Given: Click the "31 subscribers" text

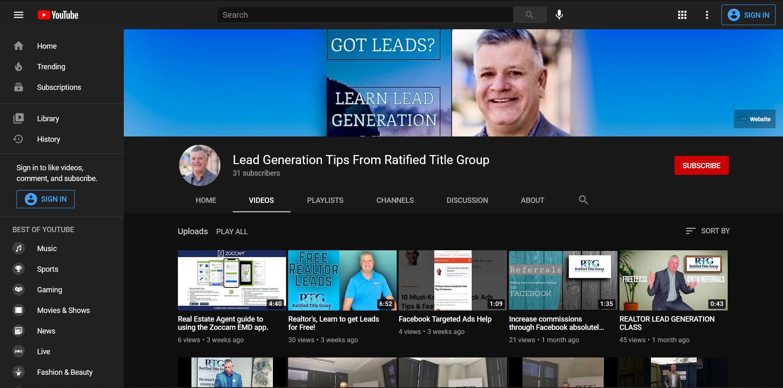Looking at the screenshot, I should 256,173.
